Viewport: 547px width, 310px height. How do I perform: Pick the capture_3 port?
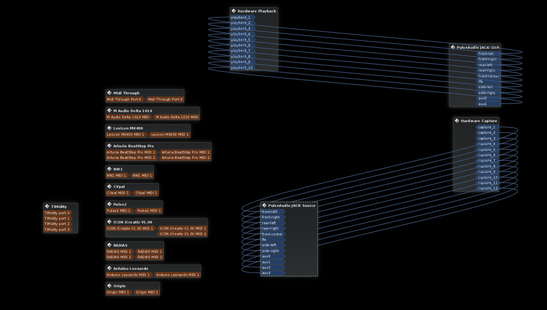click(487, 138)
